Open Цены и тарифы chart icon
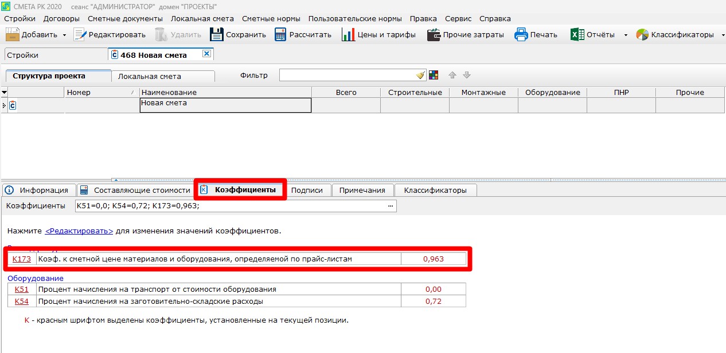Screen dimensions: 726x353 [x=348, y=34]
